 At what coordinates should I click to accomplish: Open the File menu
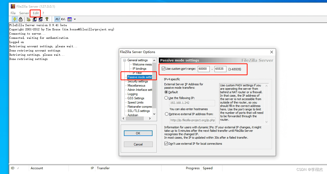click(13, 13)
